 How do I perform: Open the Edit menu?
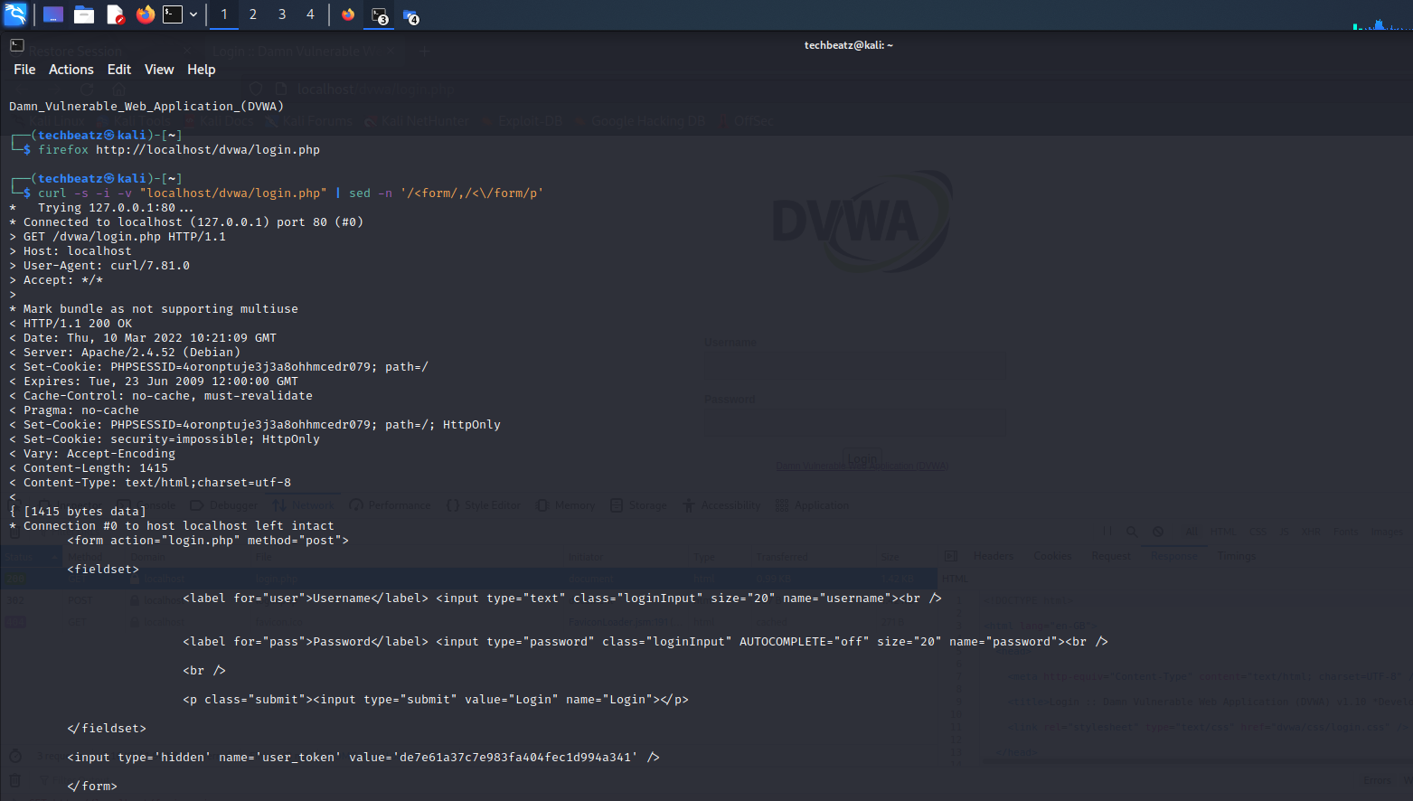(x=119, y=70)
